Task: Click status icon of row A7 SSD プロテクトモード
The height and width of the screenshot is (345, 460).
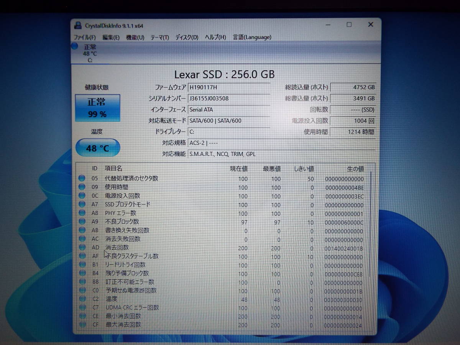Action: pos(82,204)
